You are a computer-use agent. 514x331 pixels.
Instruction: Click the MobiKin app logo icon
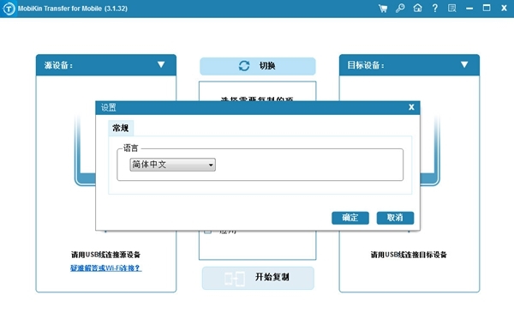click(x=9, y=9)
